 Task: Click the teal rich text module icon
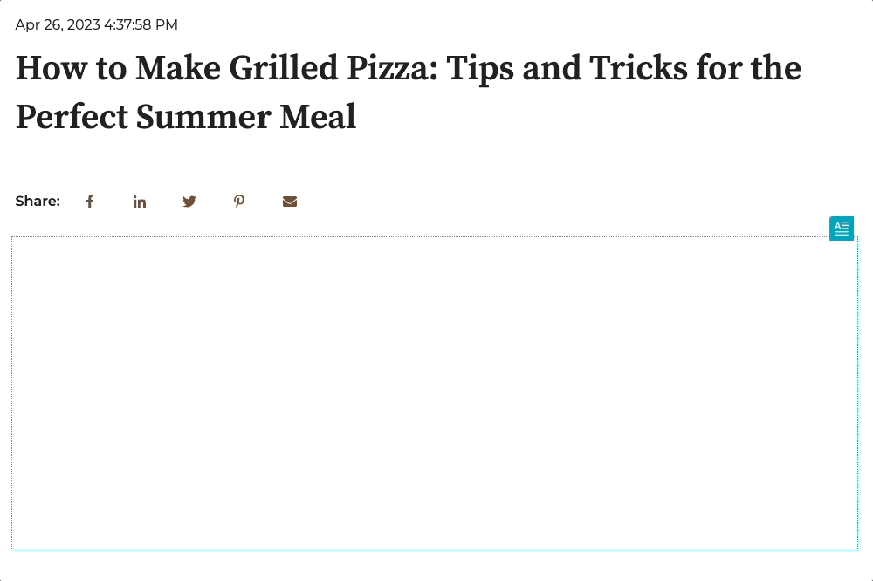tap(842, 228)
